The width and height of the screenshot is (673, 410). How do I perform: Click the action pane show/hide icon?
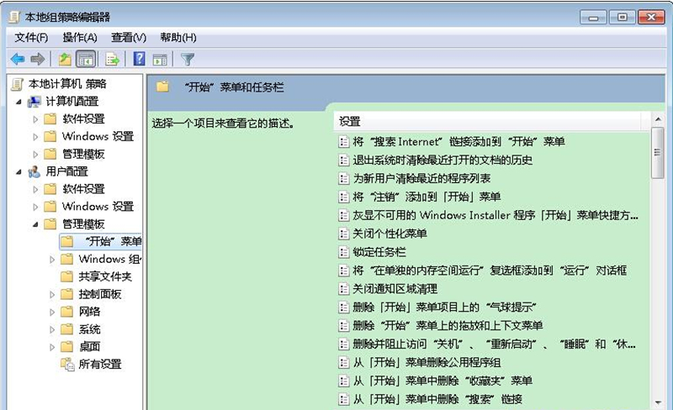[160, 60]
